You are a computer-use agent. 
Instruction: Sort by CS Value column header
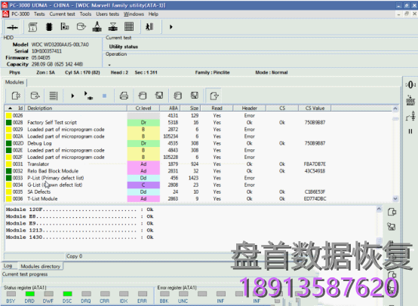315,108
